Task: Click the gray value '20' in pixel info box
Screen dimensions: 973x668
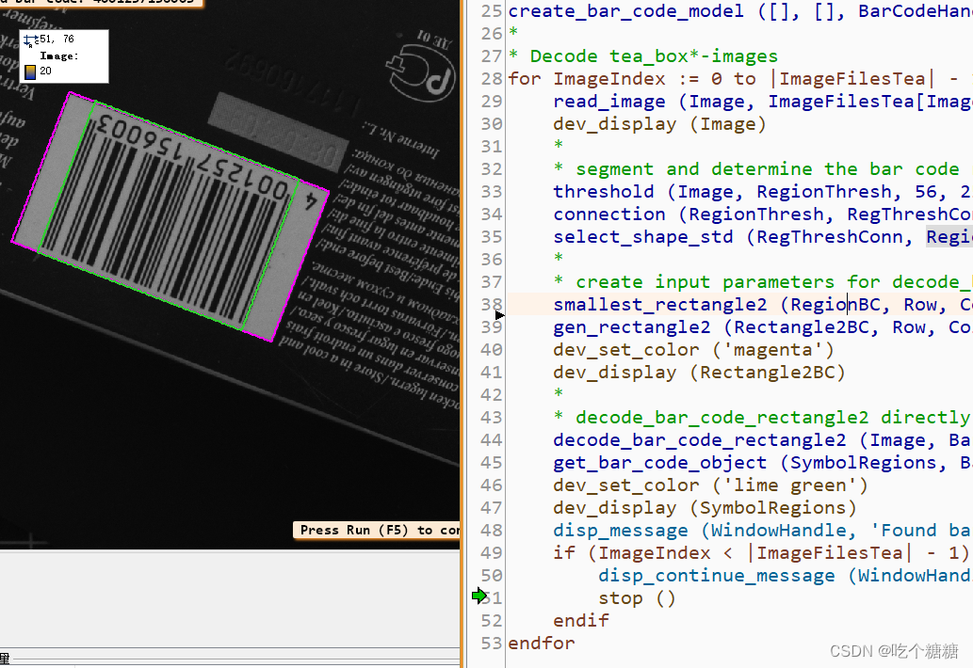Action: pyautogui.click(x=46, y=72)
